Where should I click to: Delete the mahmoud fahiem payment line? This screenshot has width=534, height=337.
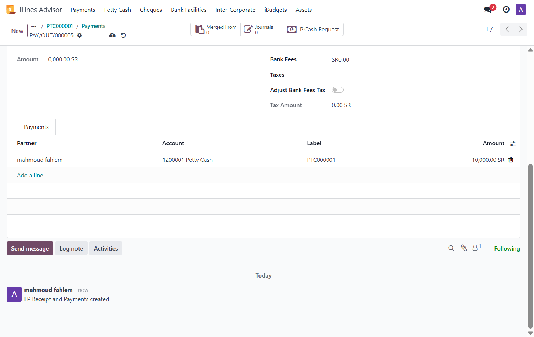pos(511,160)
